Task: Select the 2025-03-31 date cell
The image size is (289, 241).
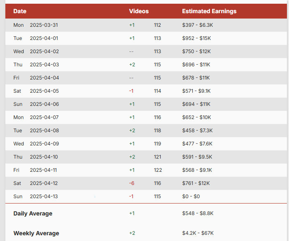Action: click(x=44, y=25)
